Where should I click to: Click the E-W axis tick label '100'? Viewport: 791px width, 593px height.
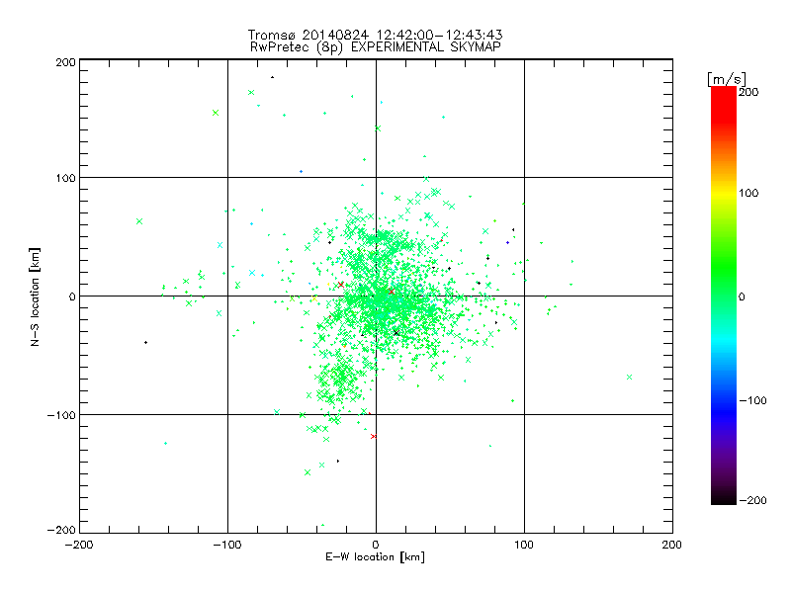tap(524, 545)
